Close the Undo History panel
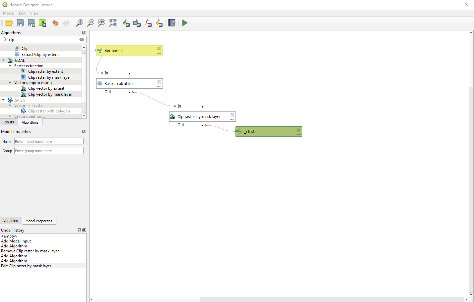The height and width of the screenshot is (302, 474). click(x=84, y=230)
